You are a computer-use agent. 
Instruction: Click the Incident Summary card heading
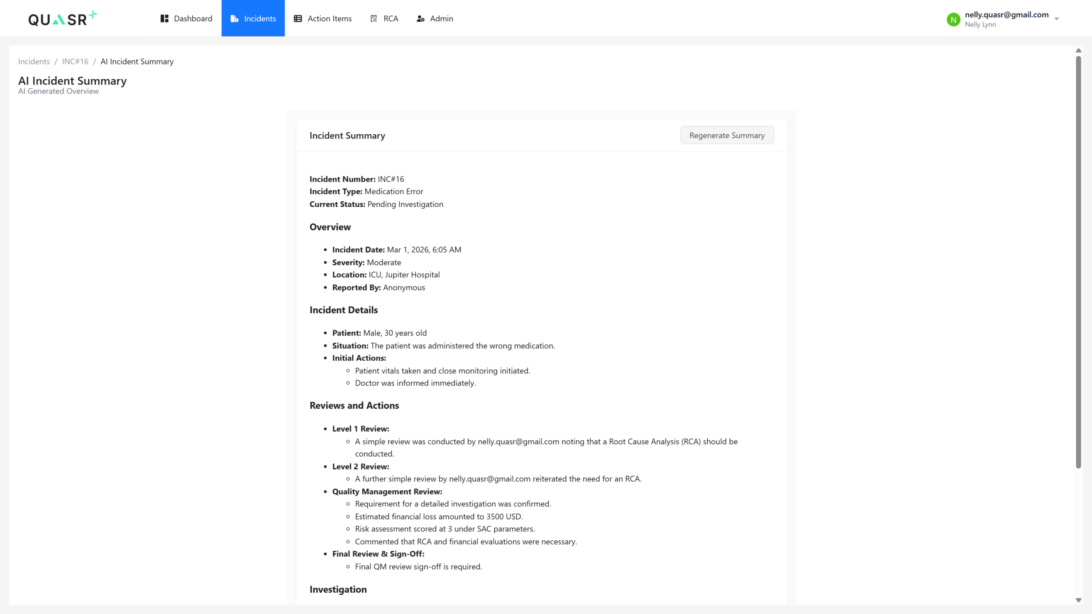[x=347, y=135]
